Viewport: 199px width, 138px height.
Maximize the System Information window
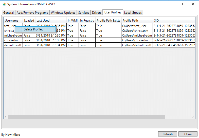[181, 4]
